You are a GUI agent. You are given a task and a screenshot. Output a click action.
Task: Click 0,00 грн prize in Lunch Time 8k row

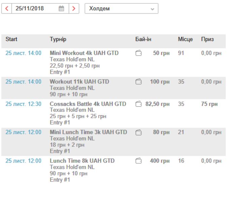pyautogui.click(x=211, y=161)
